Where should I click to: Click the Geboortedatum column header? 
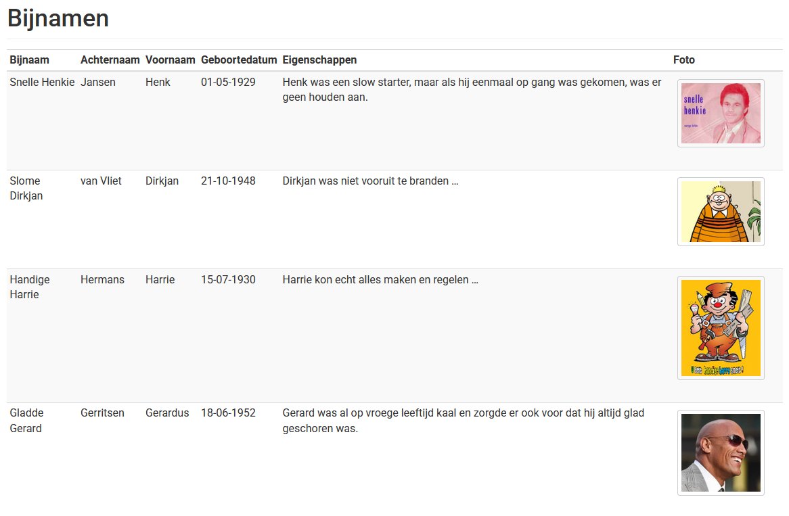239,60
